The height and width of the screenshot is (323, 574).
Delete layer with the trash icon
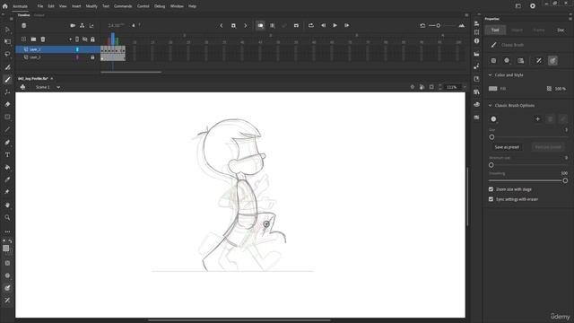click(43, 39)
